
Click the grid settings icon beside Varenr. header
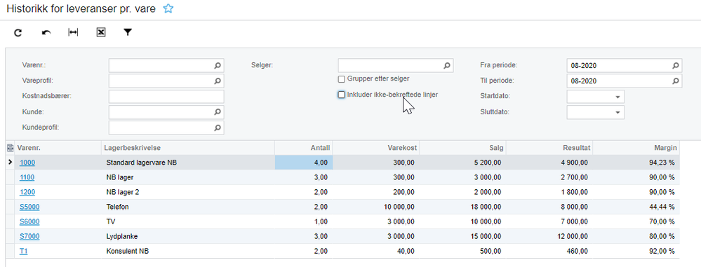click(x=10, y=148)
